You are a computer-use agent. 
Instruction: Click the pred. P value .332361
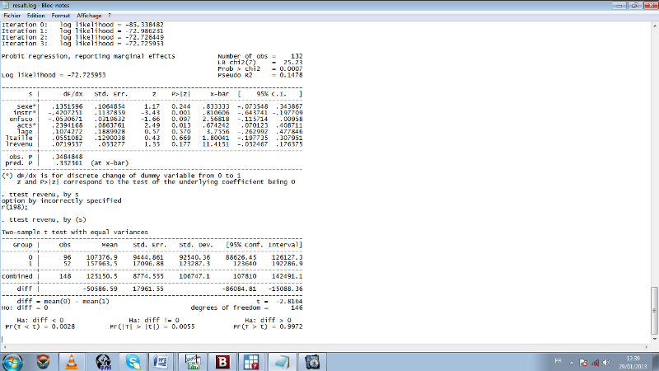[x=69, y=162]
